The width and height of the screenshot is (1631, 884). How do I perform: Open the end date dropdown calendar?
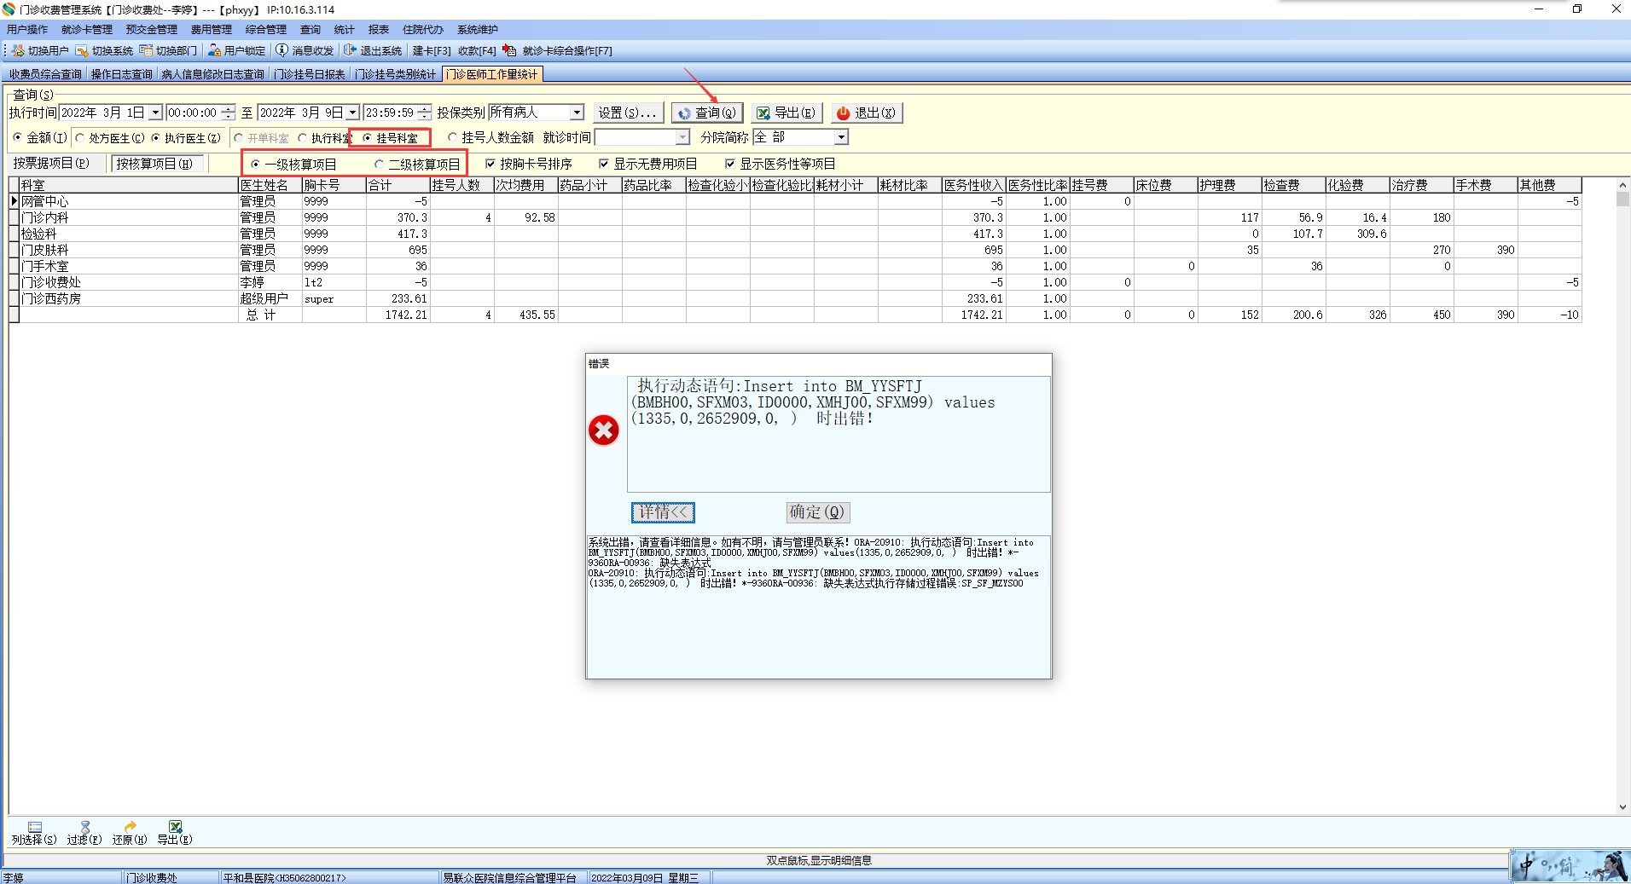pyautogui.click(x=352, y=113)
